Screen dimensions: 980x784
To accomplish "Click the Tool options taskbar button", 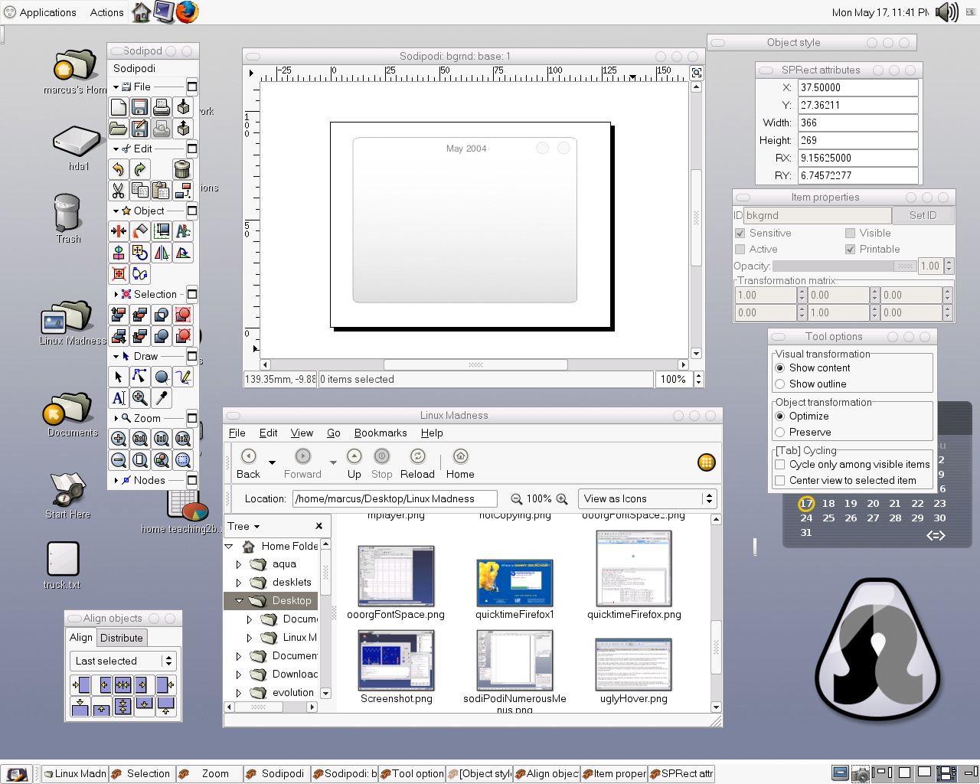I will (411, 774).
